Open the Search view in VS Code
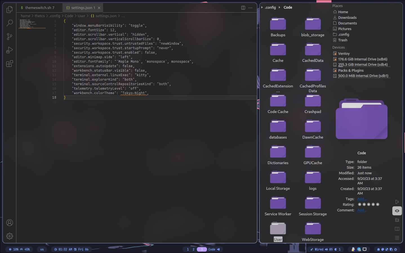Image resolution: width=405 pixels, height=253 pixels. tap(10, 23)
